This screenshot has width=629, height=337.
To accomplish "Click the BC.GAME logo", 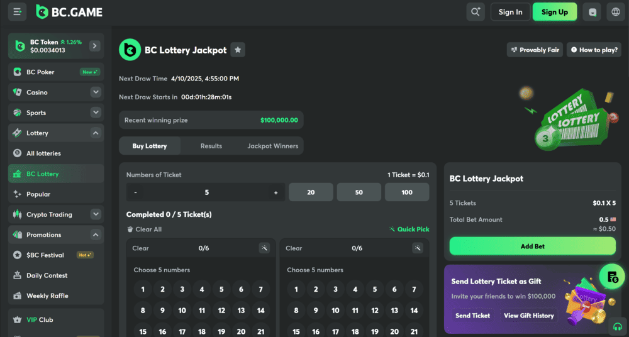I will [69, 12].
